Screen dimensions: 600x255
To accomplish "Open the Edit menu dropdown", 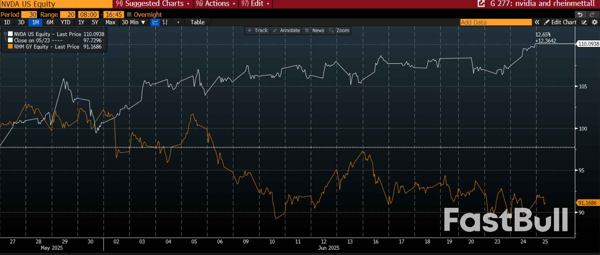I will [x=255, y=4].
